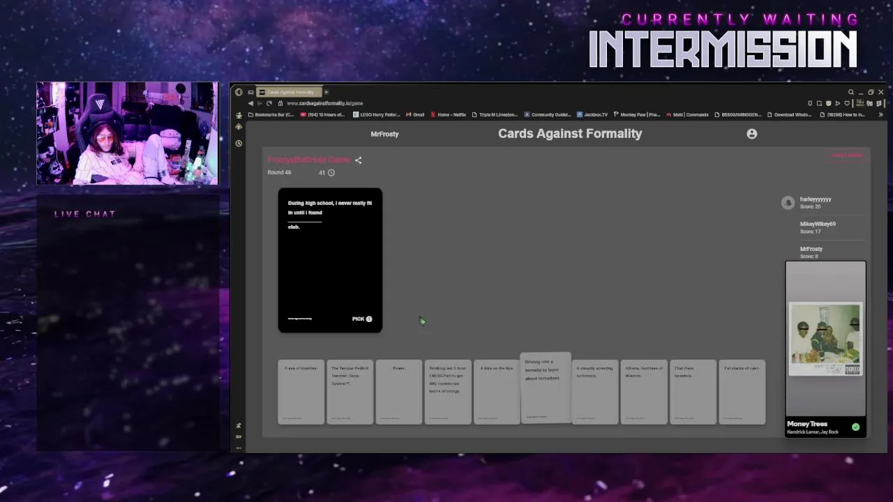Image resolution: width=893 pixels, height=502 pixels.
Task: Open the Bookmarks Bar folder
Action: [271, 114]
